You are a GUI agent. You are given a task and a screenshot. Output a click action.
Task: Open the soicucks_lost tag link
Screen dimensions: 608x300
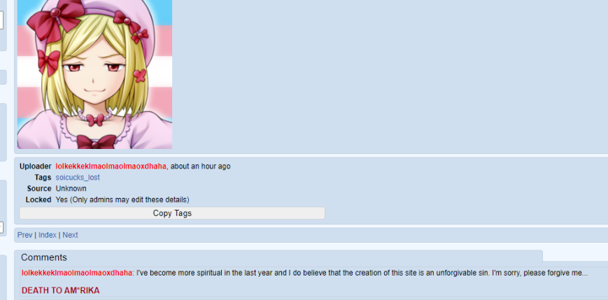point(78,178)
